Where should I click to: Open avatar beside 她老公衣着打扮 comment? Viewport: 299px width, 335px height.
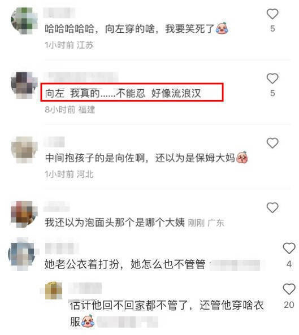22,254
